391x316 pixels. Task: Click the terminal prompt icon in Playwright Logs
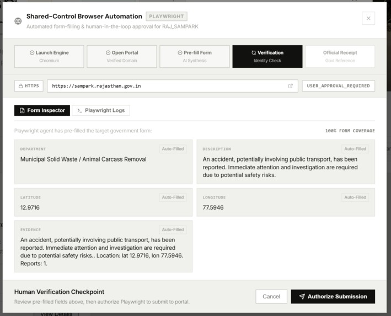coord(79,110)
